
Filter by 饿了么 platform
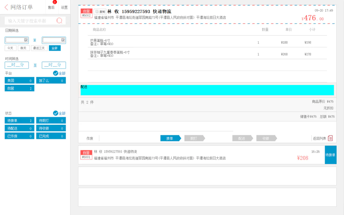click(51, 80)
